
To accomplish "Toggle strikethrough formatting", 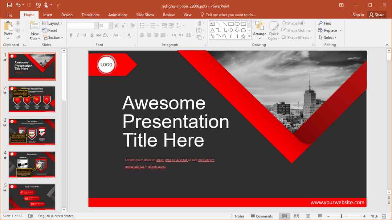I will 99,35.
